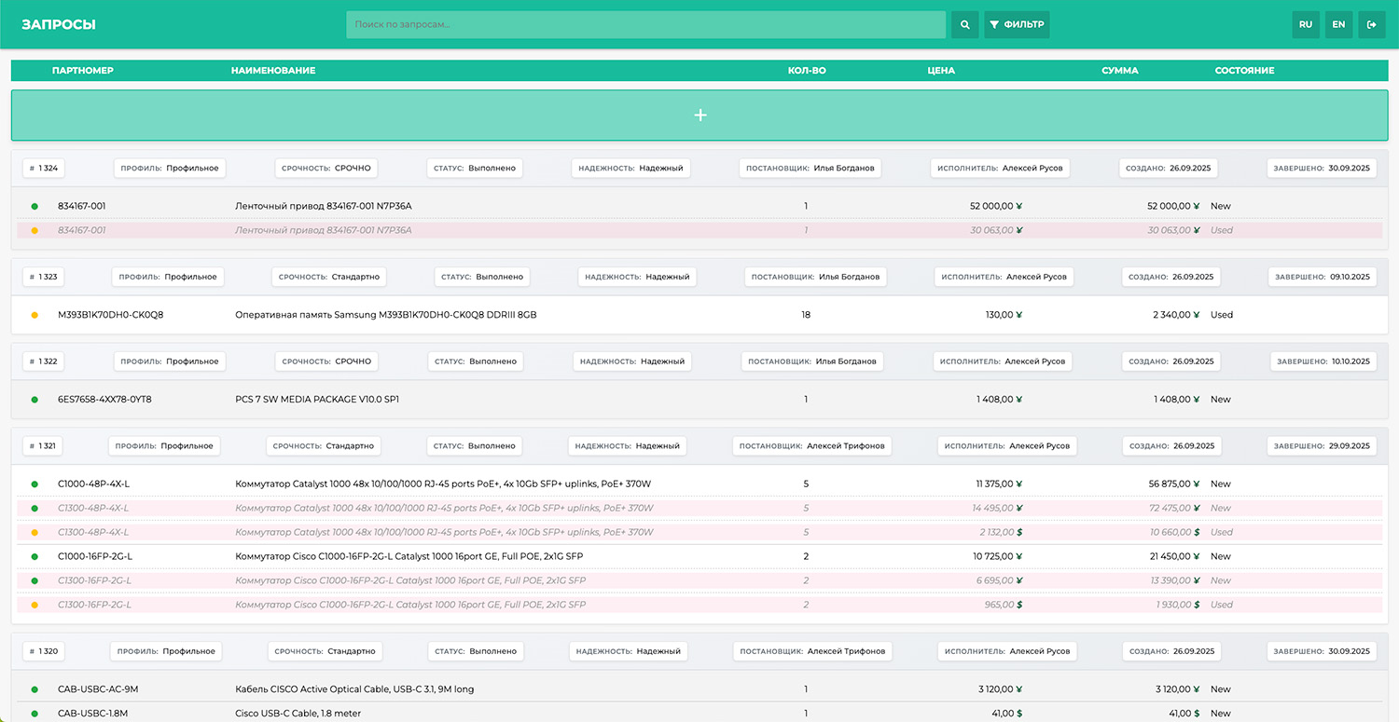Open the Фильтр filter panel
Image resolution: width=1399 pixels, height=722 pixels.
point(1017,24)
